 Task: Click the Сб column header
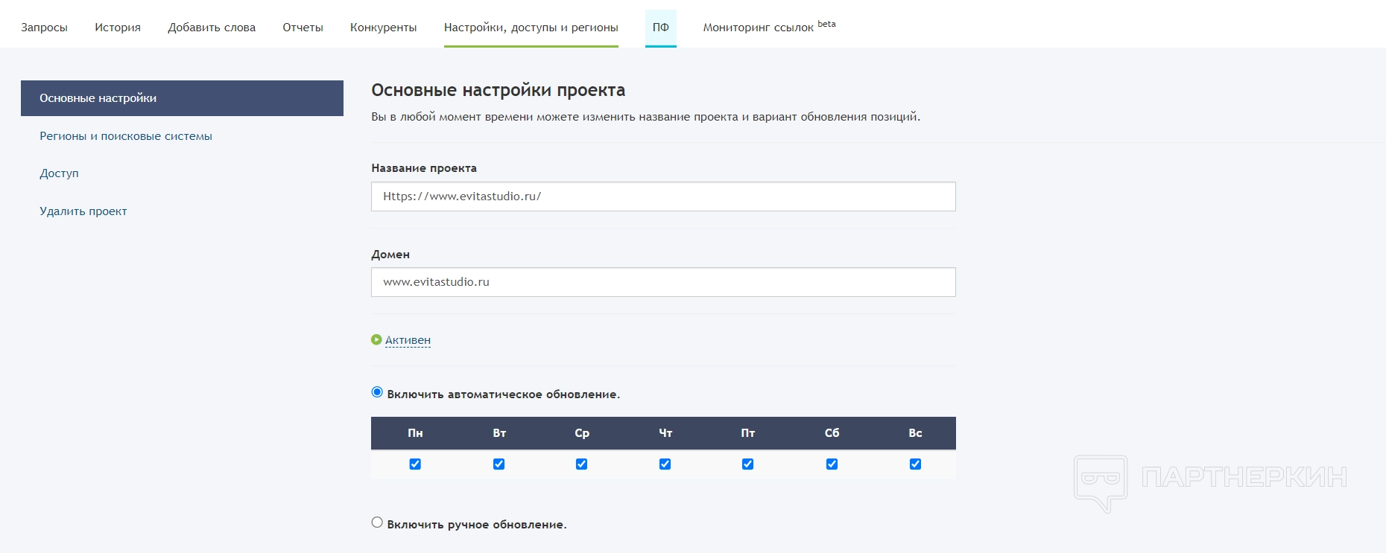pos(832,433)
